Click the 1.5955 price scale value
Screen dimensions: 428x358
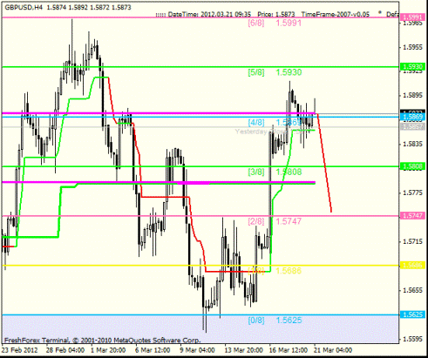[x=413, y=47]
